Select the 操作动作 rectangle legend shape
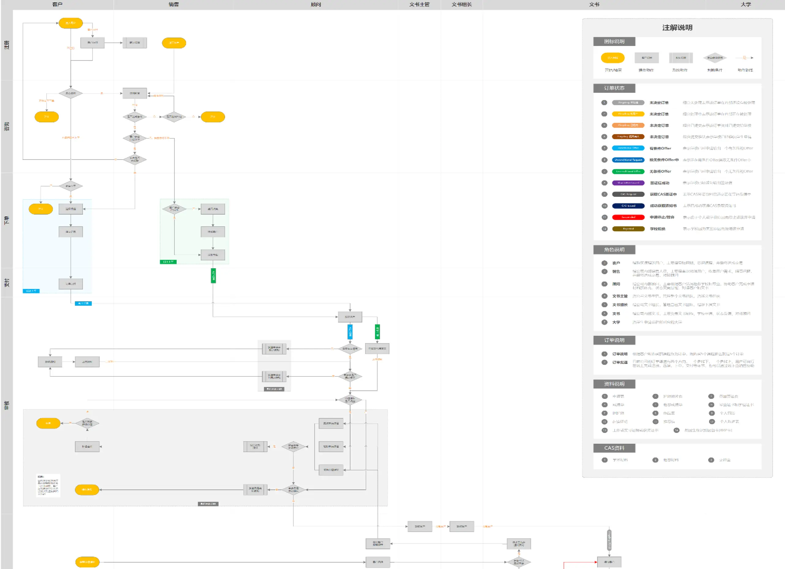785x569 pixels. [x=647, y=58]
